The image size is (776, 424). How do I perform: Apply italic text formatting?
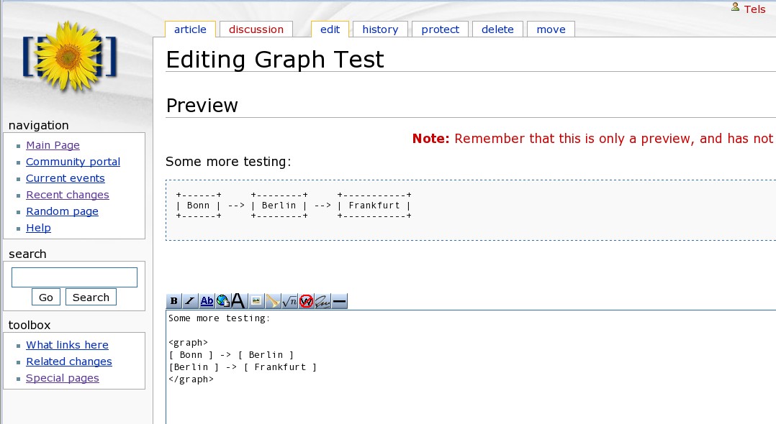pos(190,301)
